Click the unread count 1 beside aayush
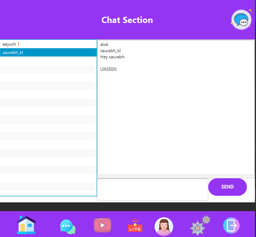The image size is (256, 237). pyautogui.click(x=18, y=44)
